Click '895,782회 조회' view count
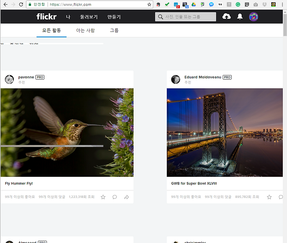This screenshot has width=287, height=243. tap(247, 197)
